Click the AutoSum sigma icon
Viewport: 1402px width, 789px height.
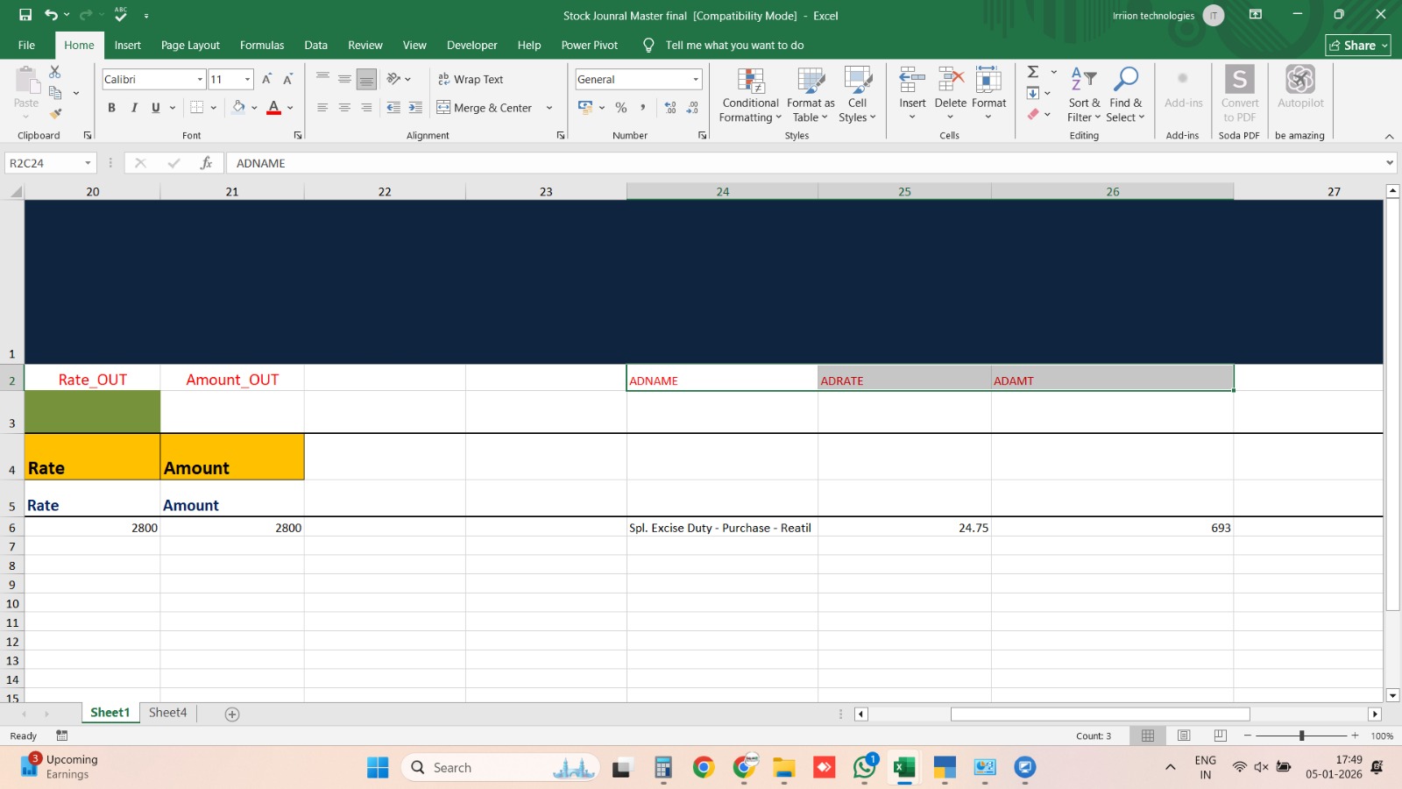pos(1033,72)
